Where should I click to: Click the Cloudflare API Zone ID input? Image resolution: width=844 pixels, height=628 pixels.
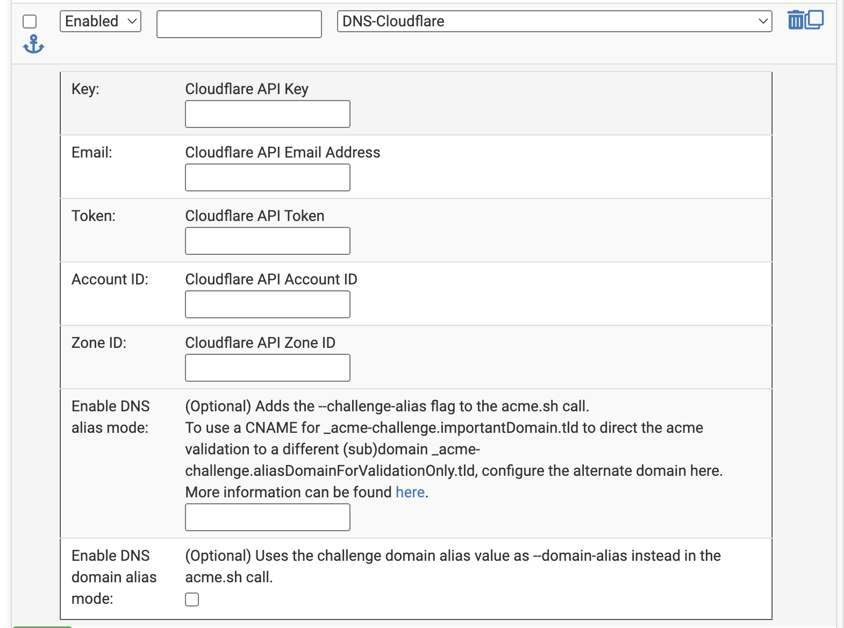click(268, 368)
